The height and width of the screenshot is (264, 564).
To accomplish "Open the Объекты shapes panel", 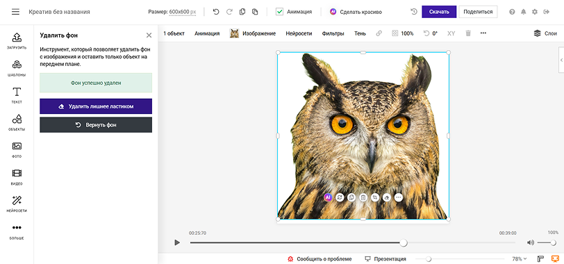I will point(17,122).
